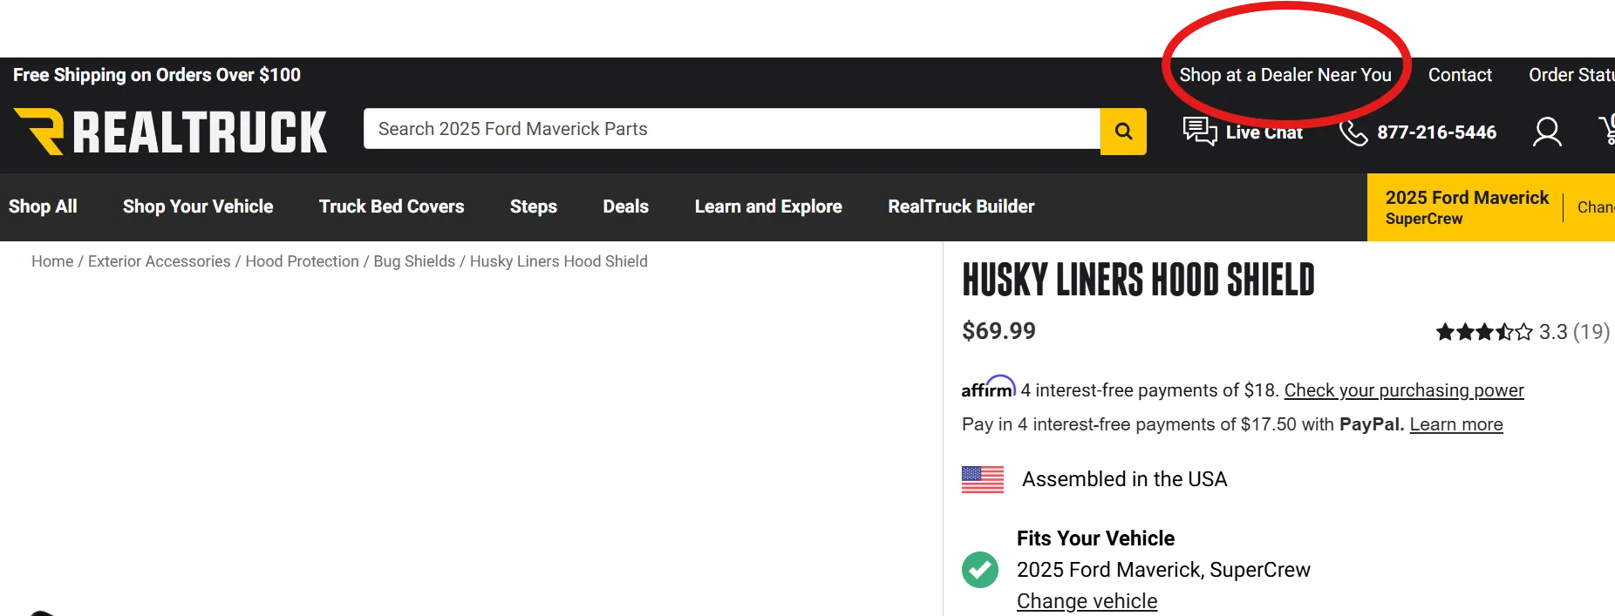
Task: Open the user account profile icon
Action: point(1547,132)
